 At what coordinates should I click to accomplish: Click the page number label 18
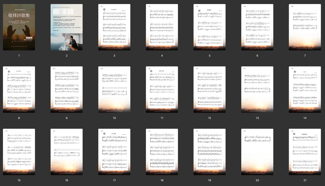coord(162,180)
